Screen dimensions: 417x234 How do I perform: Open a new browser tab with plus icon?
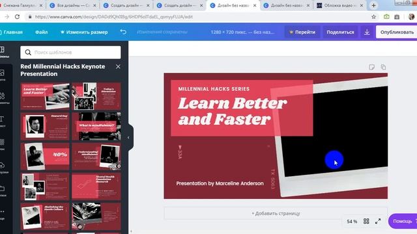[x=373, y=5]
